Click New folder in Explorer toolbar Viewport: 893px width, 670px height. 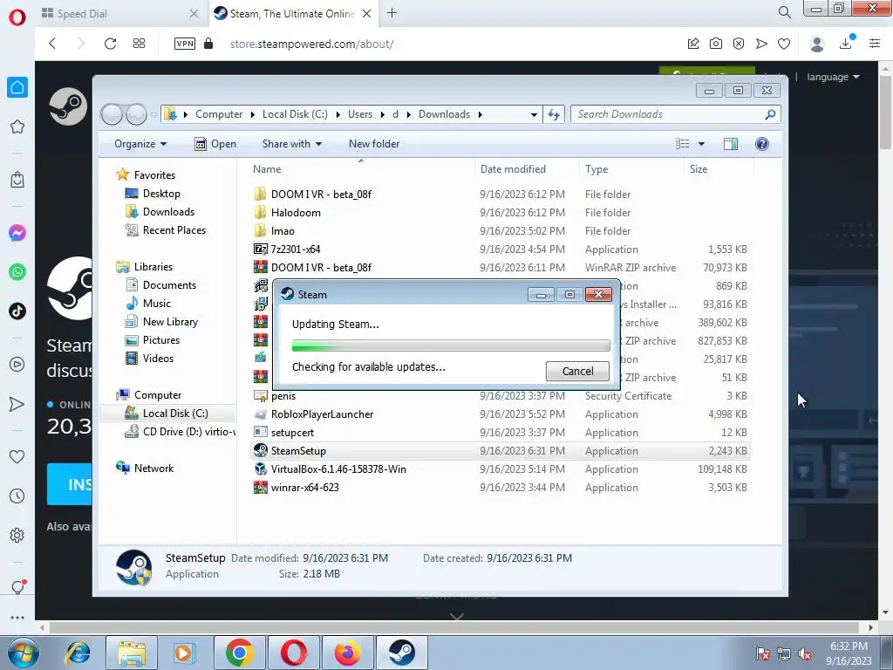pyautogui.click(x=374, y=144)
